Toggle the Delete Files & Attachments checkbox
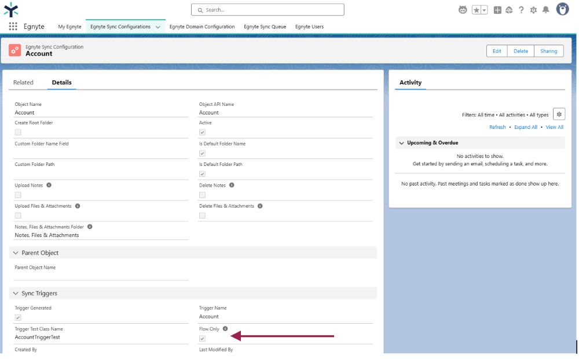579x359 pixels. tap(202, 216)
